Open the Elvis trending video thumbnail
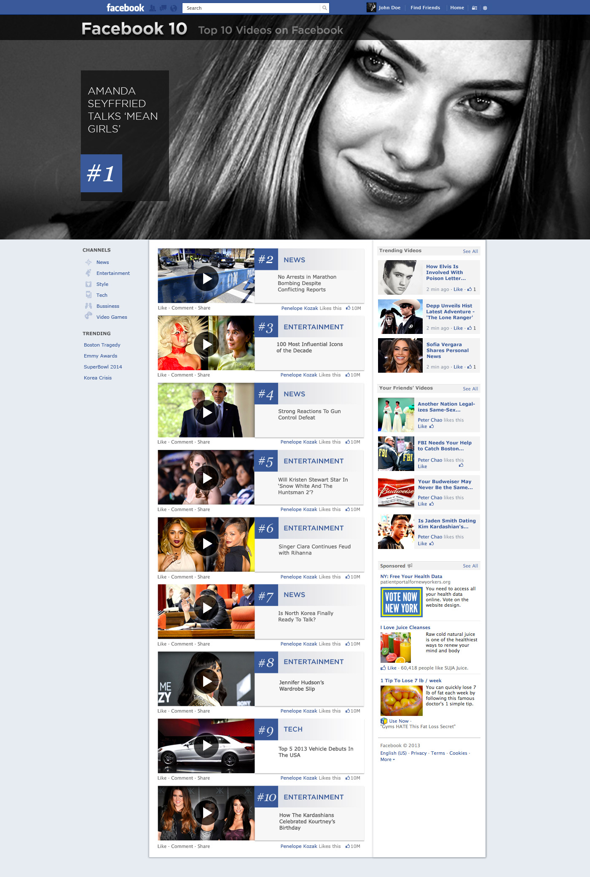Screen dimensions: 590x877 (400, 277)
